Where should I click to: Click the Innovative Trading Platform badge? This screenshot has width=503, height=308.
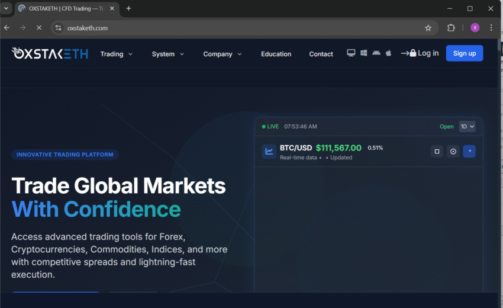click(65, 155)
